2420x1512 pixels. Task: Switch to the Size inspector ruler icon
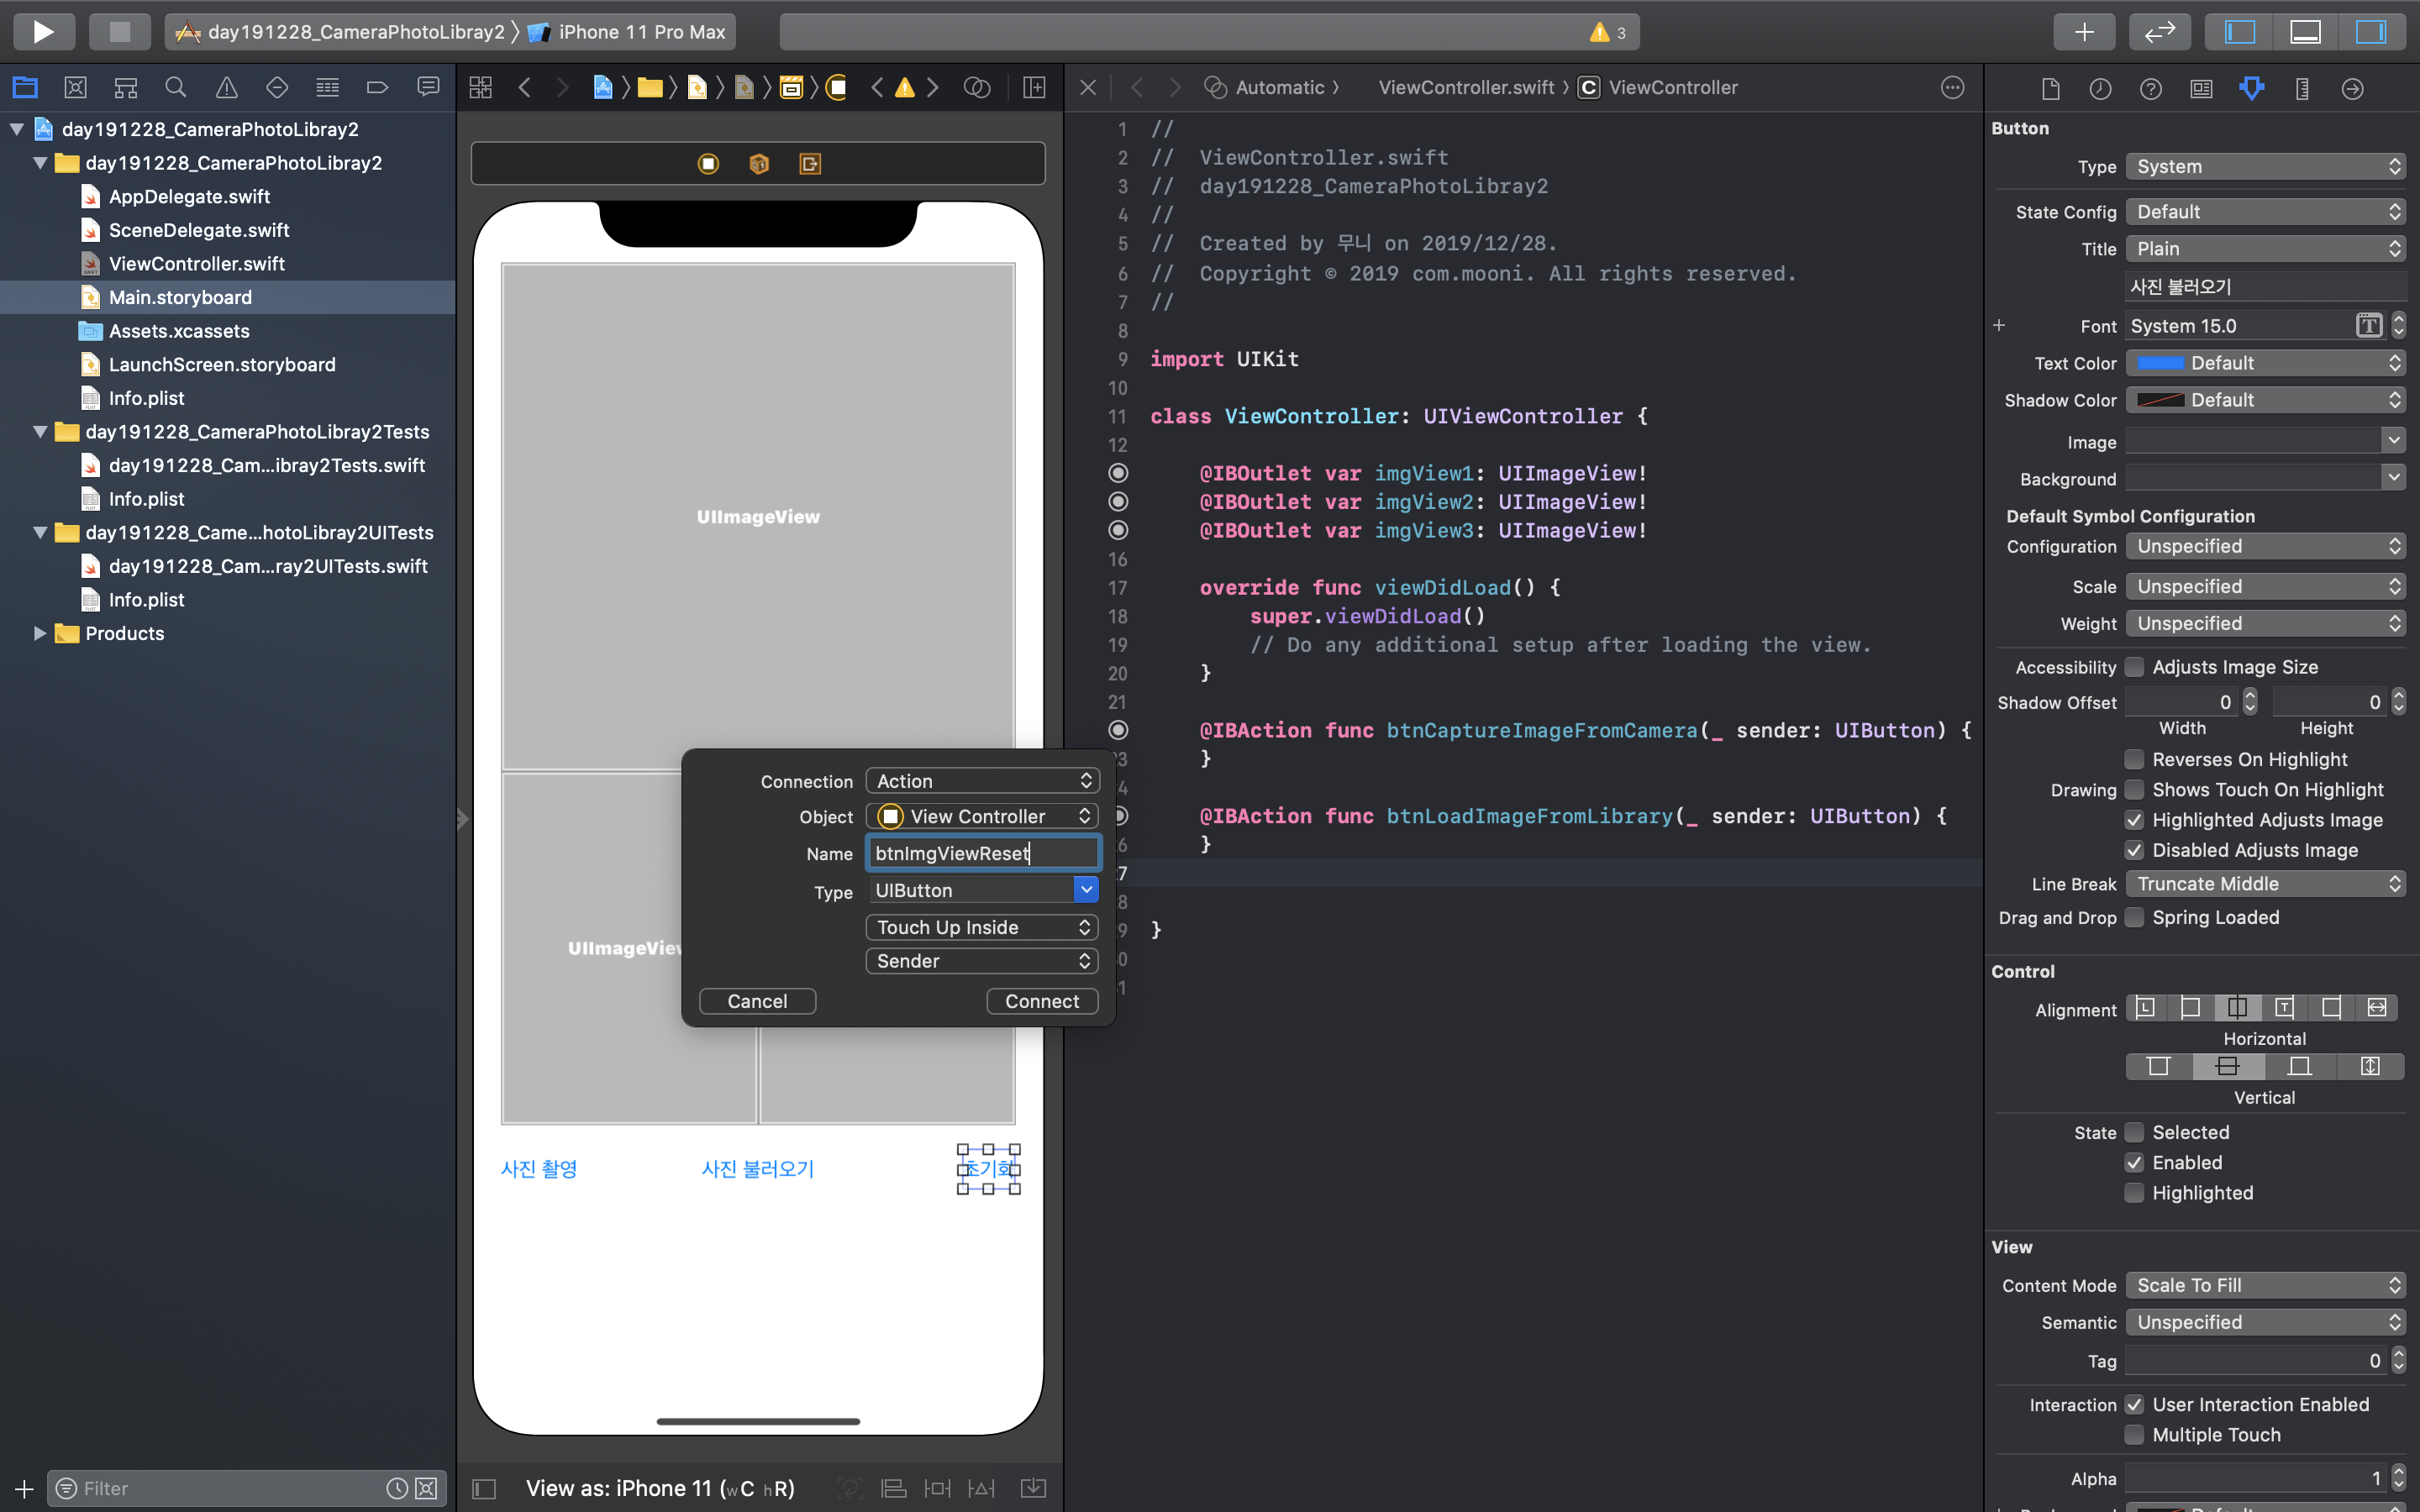2302,89
